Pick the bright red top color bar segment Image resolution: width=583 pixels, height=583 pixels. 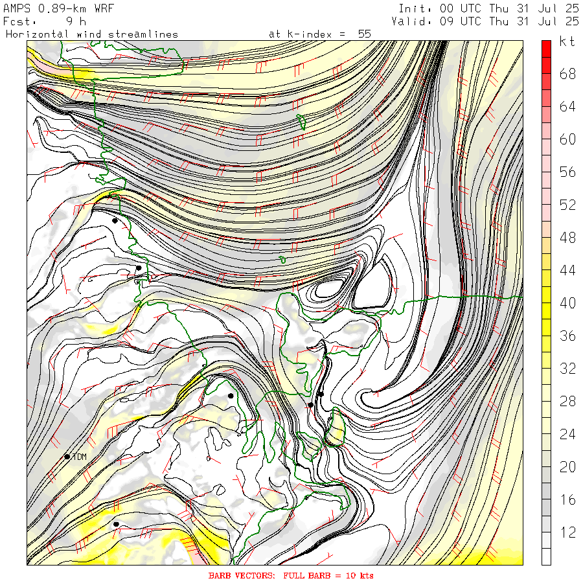click(x=546, y=49)
